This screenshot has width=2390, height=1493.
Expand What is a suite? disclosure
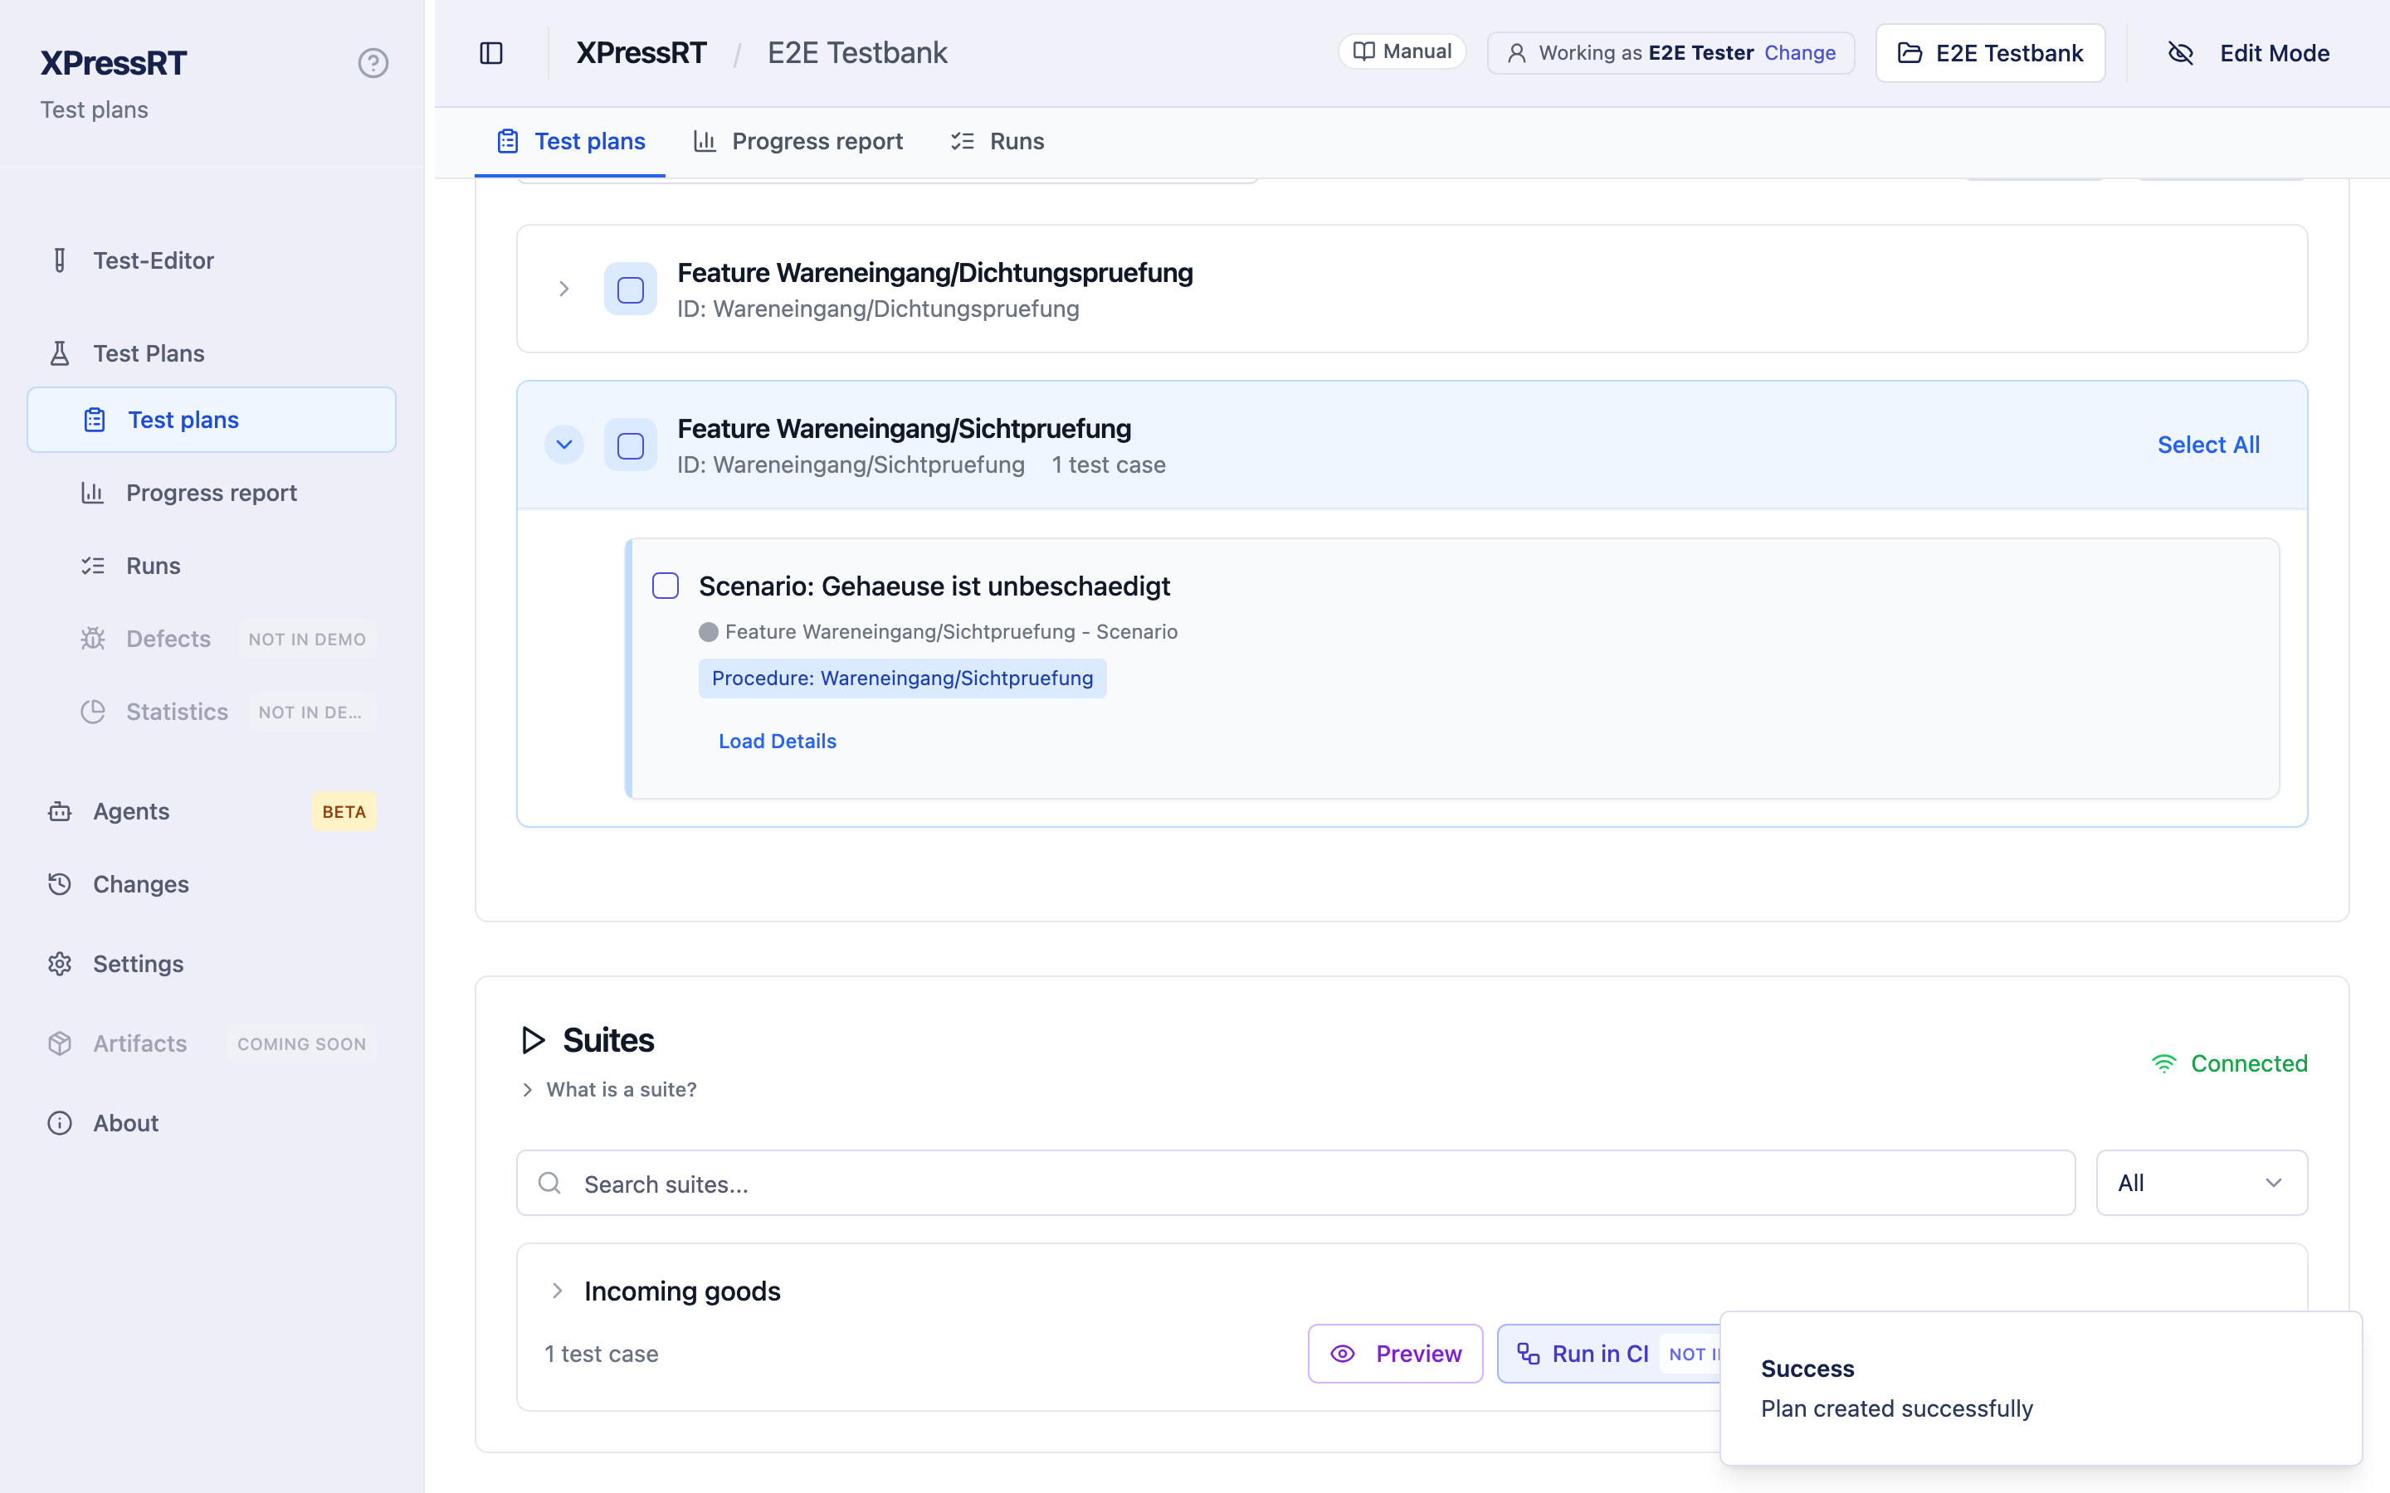point(609,1090)
